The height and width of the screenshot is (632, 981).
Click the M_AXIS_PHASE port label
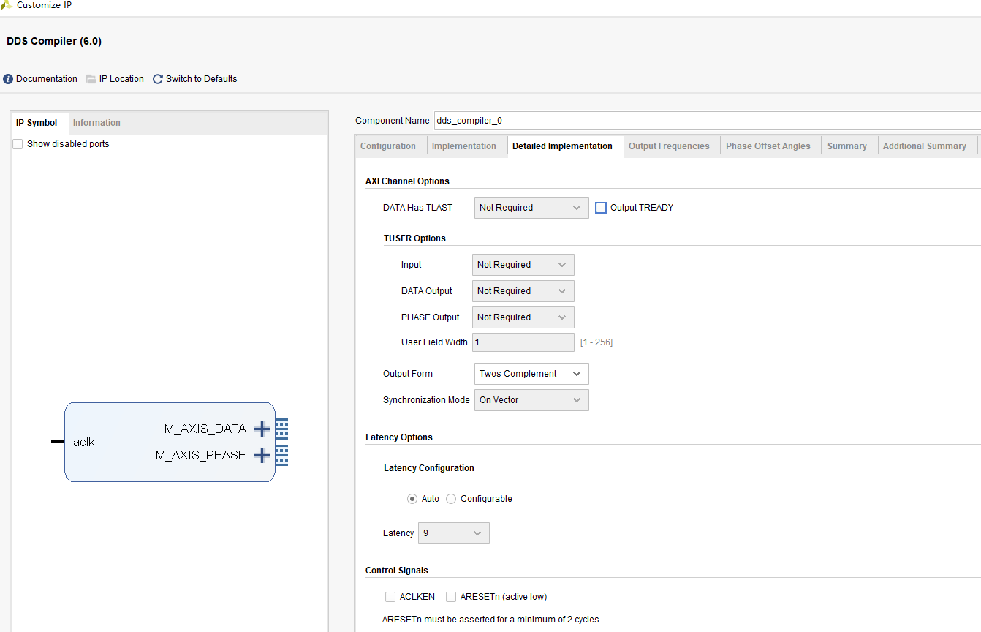pyautogui.click(x=201, y=455)
